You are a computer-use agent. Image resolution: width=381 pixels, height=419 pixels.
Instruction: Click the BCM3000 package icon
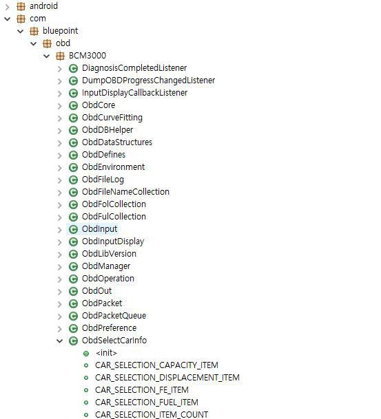[x=60, y=56]
